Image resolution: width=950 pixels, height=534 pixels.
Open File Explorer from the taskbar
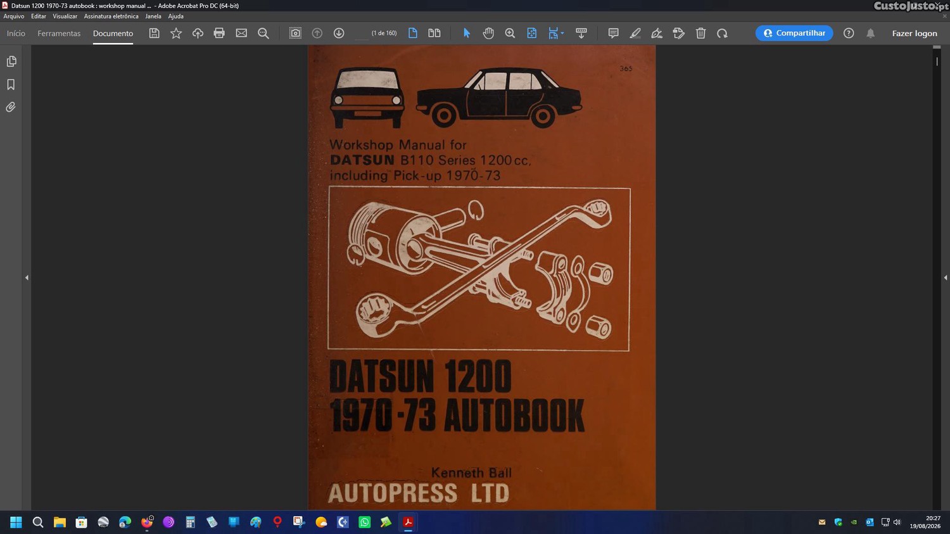point(60,522)
